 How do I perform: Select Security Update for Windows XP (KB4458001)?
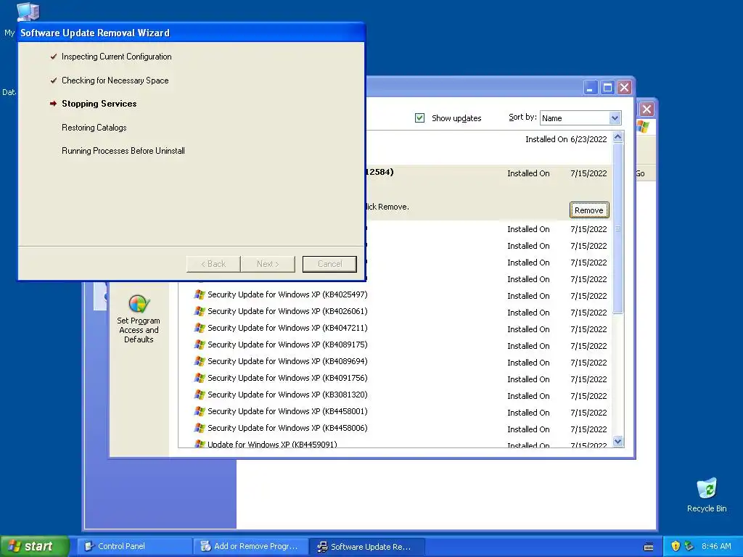[x=287, y=411]
